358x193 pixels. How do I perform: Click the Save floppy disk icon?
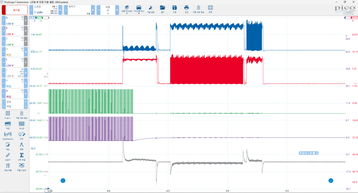point(174,9)
